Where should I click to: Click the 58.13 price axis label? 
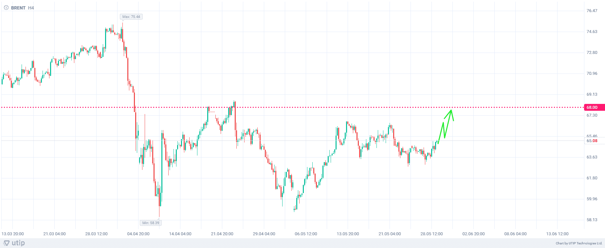[x=592, y=220]
